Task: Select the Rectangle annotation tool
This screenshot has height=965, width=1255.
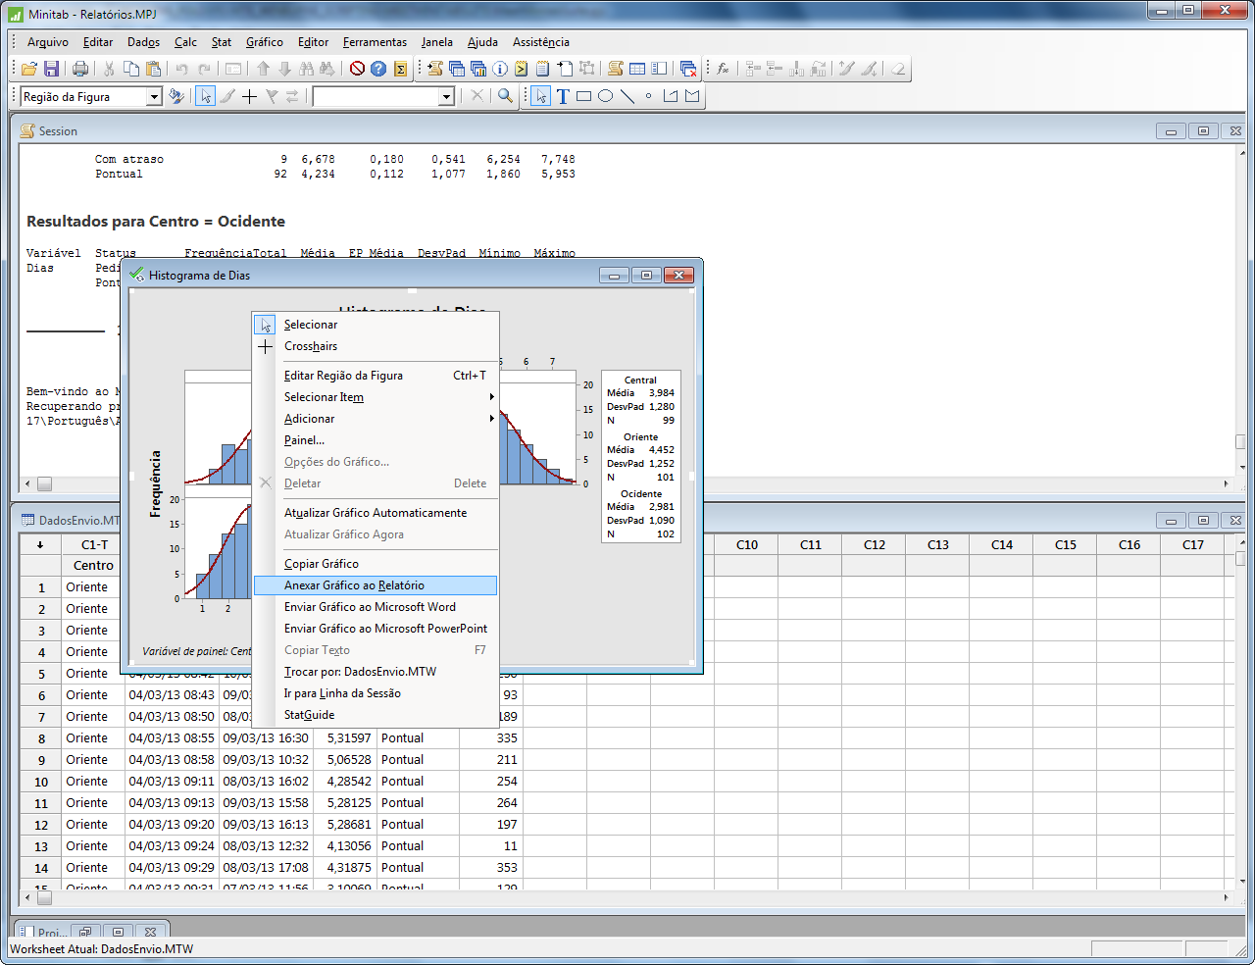Action: pos(583,96)
